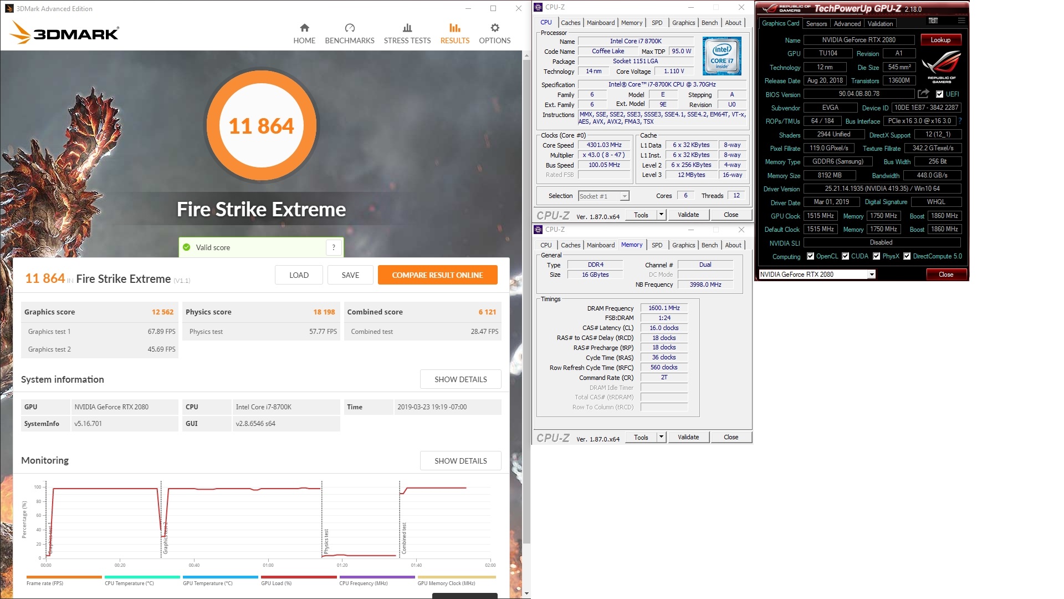Click the Bus Interface question mark in GPU-Z
This screenshot has height=599, width=1064.
tap(960, 121)
